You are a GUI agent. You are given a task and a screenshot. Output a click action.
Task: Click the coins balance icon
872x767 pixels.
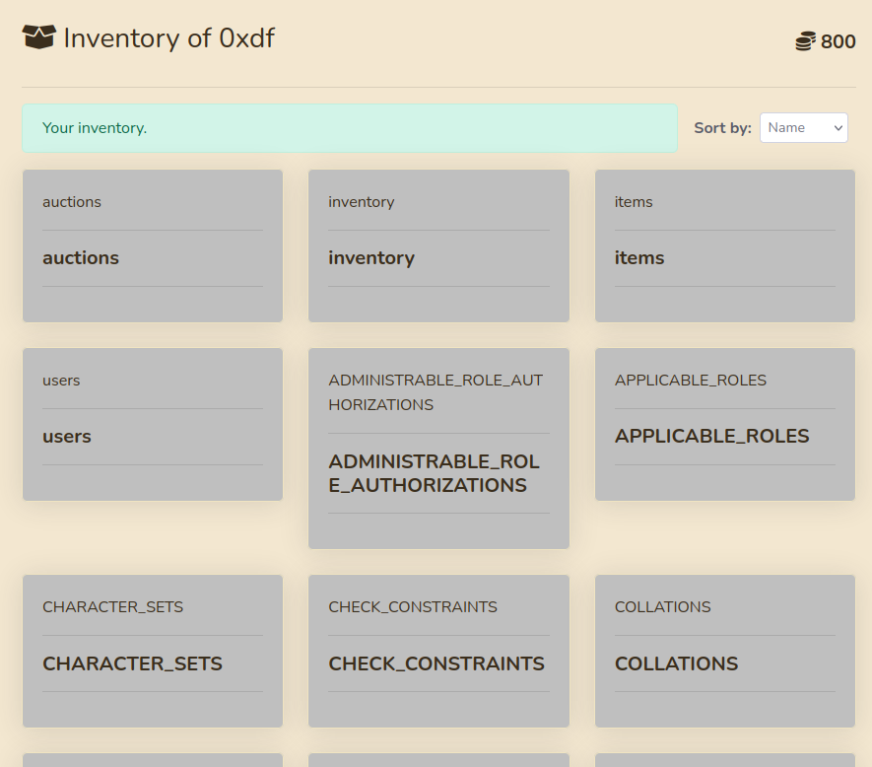[806, 41]
